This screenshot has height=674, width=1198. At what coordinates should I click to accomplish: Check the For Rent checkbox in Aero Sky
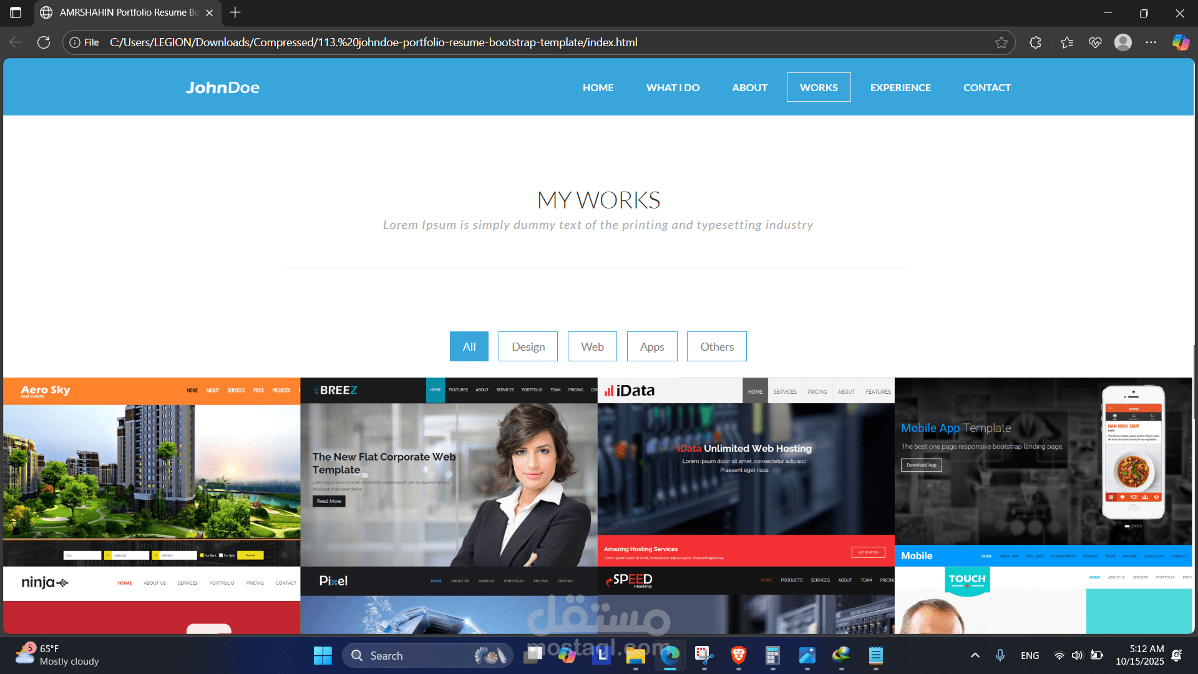tap(202, 555)
